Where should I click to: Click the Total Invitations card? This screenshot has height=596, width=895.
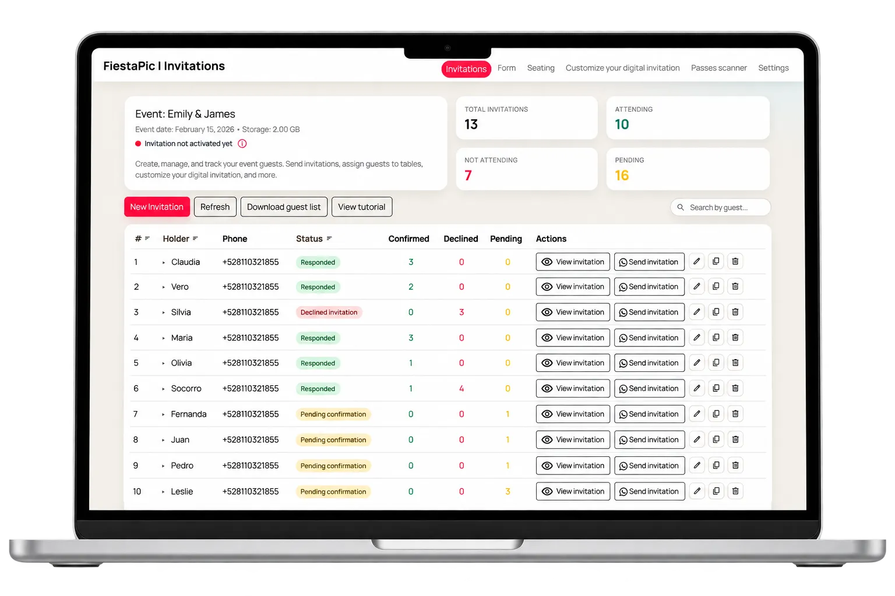(x=527, y=118)
